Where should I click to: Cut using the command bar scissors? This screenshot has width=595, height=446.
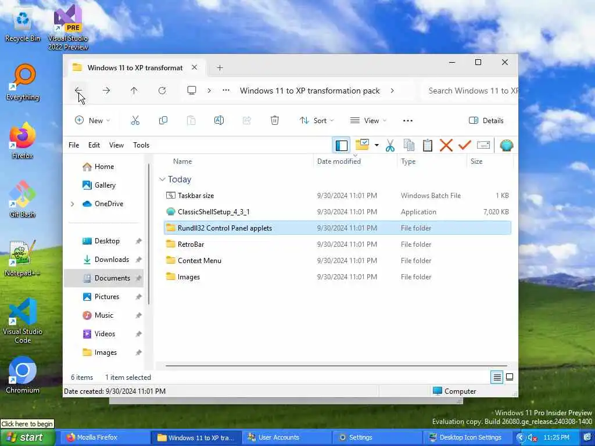[135, 121]
